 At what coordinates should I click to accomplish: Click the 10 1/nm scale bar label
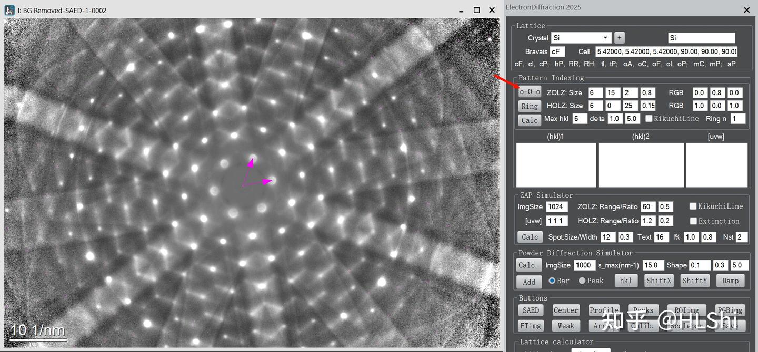[38, 330]
